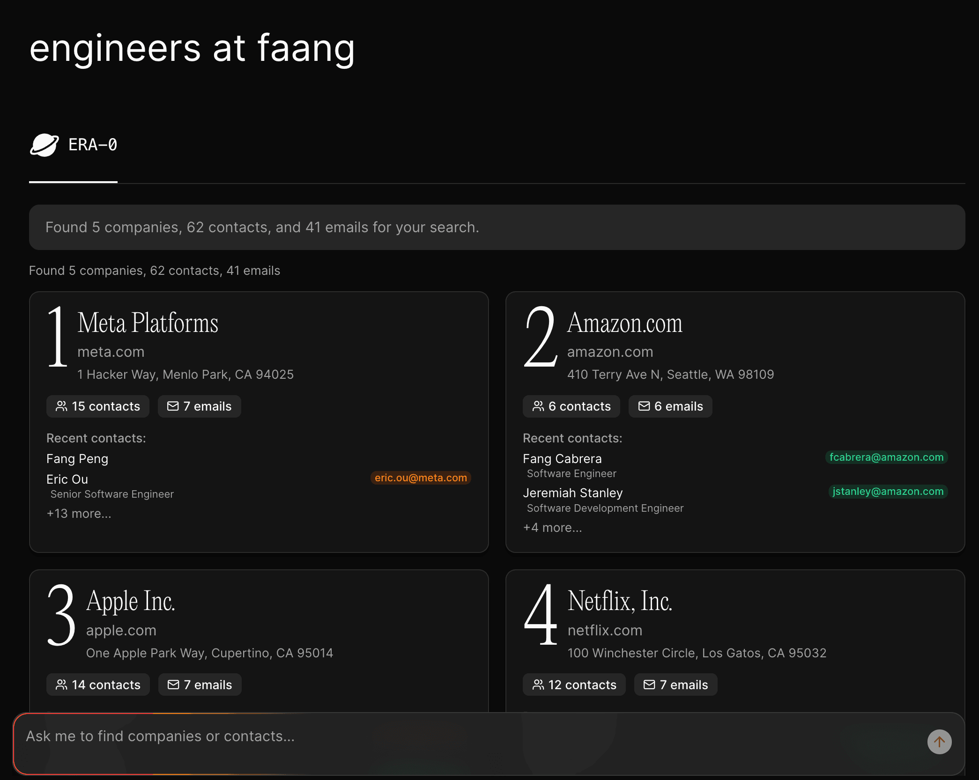Click the Meta address '1 Hacker Way, Menlo Park'

(x=185, y=375)
